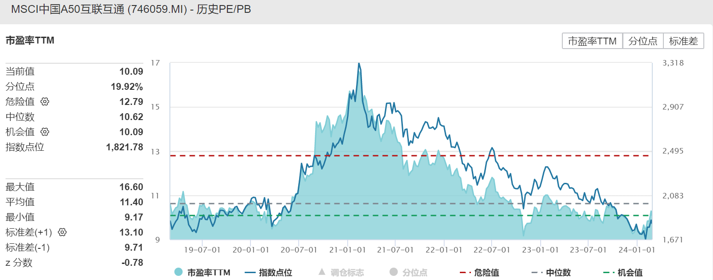Switch to the 标准差 tab
The width and height of the screenshot is (713, 280).
[683, 41]
